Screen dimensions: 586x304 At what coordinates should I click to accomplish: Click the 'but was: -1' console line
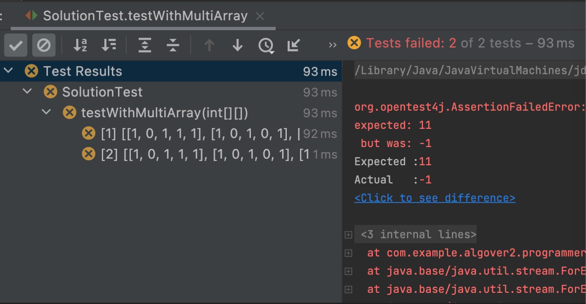396,143
